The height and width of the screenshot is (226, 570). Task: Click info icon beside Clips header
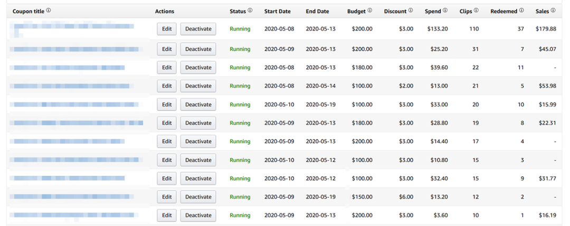(477, 11)
